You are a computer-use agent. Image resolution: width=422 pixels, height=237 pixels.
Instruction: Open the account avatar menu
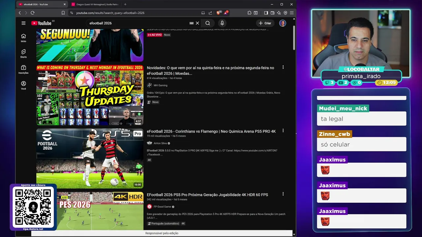pyautogui.click(x=283, y=23)
